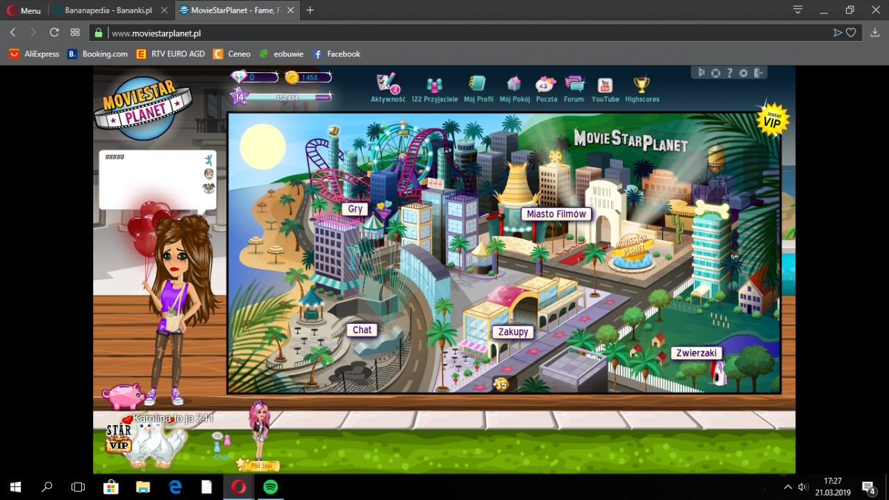The height and width of the screenshot is (500, 889).
Task: Reload the page
Action: [53, 33]
